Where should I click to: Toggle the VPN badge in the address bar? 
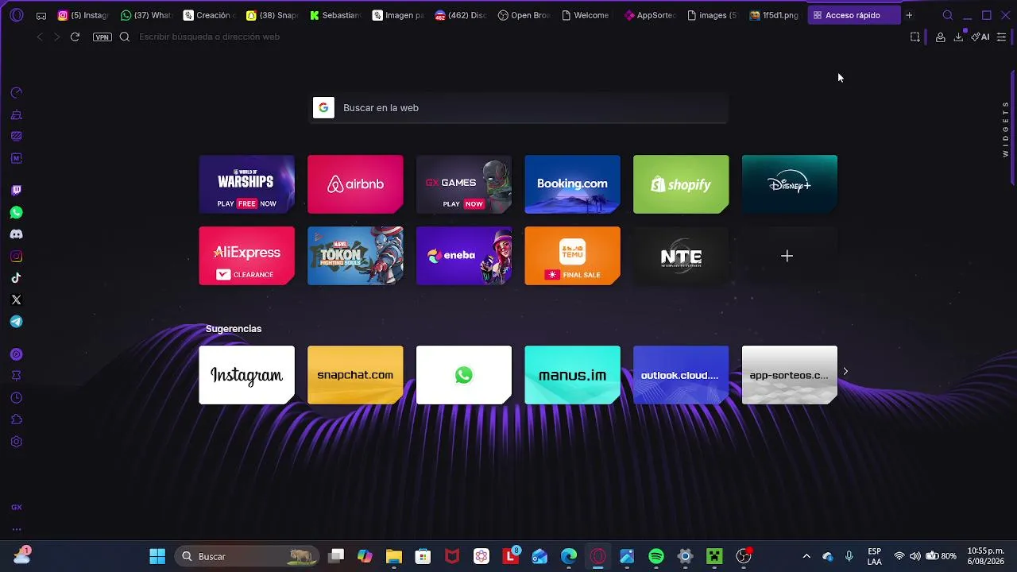102,37
